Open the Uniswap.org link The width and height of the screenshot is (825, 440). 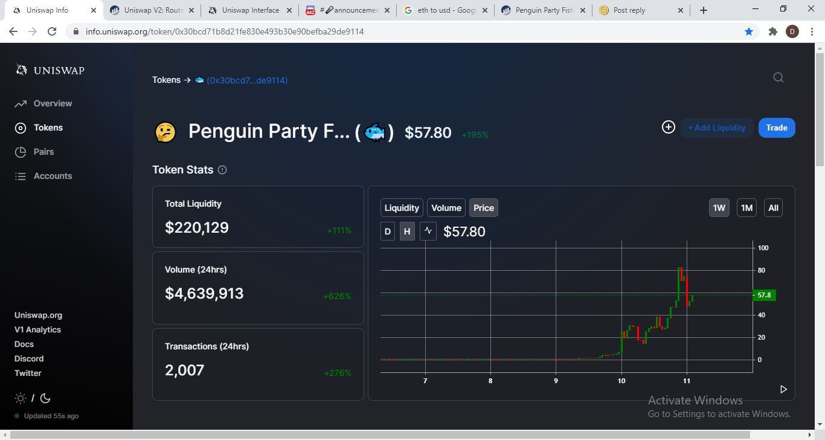(x=38, y=315)
